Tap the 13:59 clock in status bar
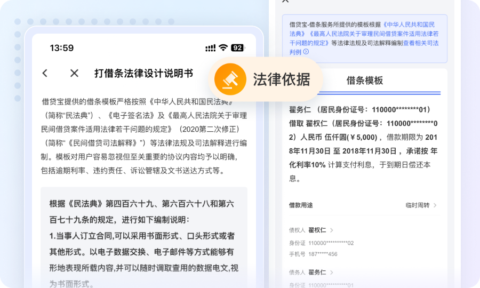Image resolution: width=480 pixels, height=288 pixels. point(62,48)
